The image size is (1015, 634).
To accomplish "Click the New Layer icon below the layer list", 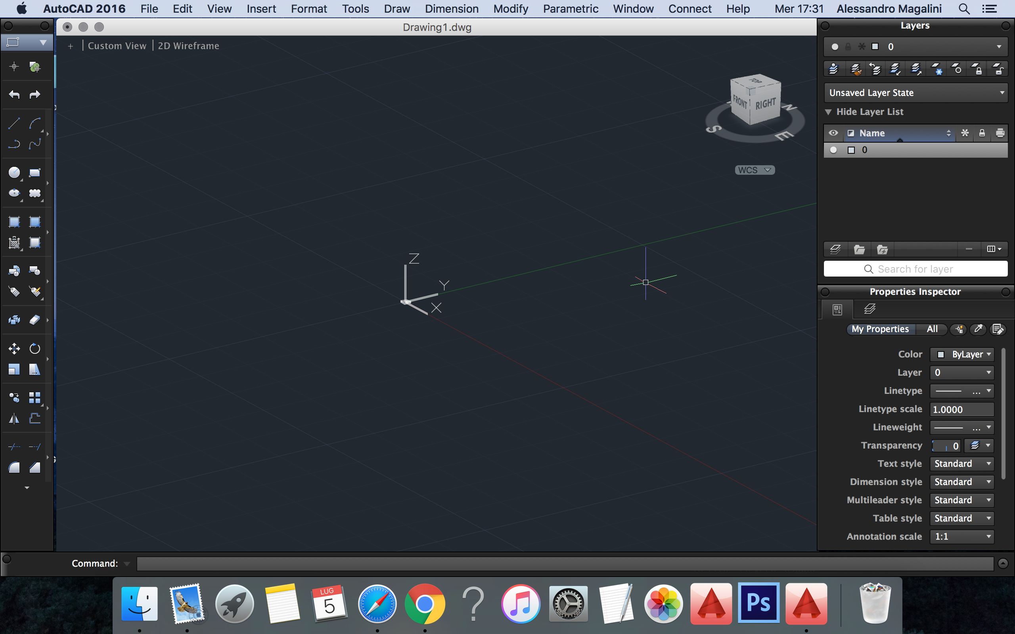I will [835, 250].
